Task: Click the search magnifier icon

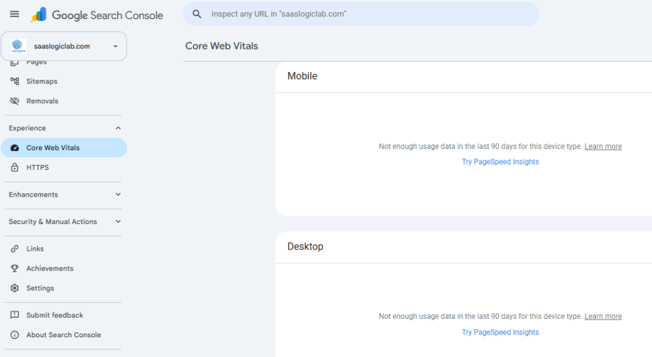Action: [x=197, y=14]
